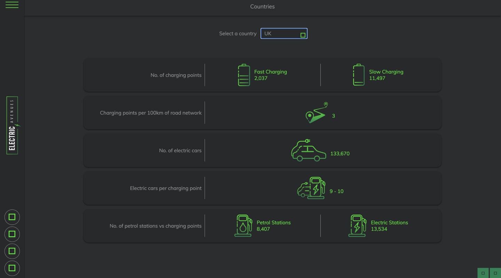Image resolution: width=501 pixels, height=278 pixels.
Task: Click the car-at-charging-point icon
Action: [x=311, y=188]
